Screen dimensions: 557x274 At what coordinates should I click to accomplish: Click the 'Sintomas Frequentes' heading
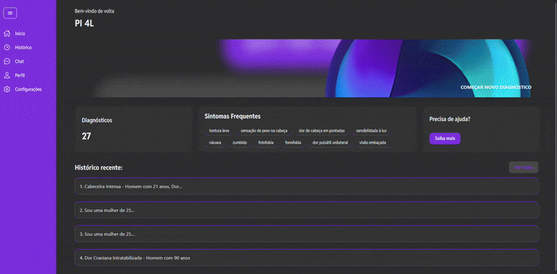click(233, 116)
